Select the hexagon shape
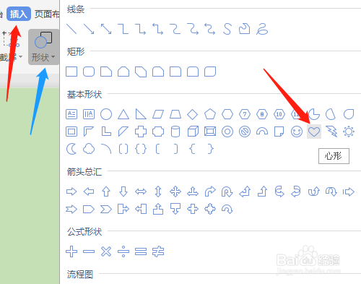This screenshot has height=284, width=361. pyautogui.click(x=227, y=114)
